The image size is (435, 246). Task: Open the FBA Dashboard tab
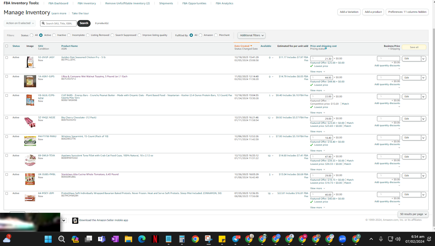pyautogui.click(x=58, y=3)
